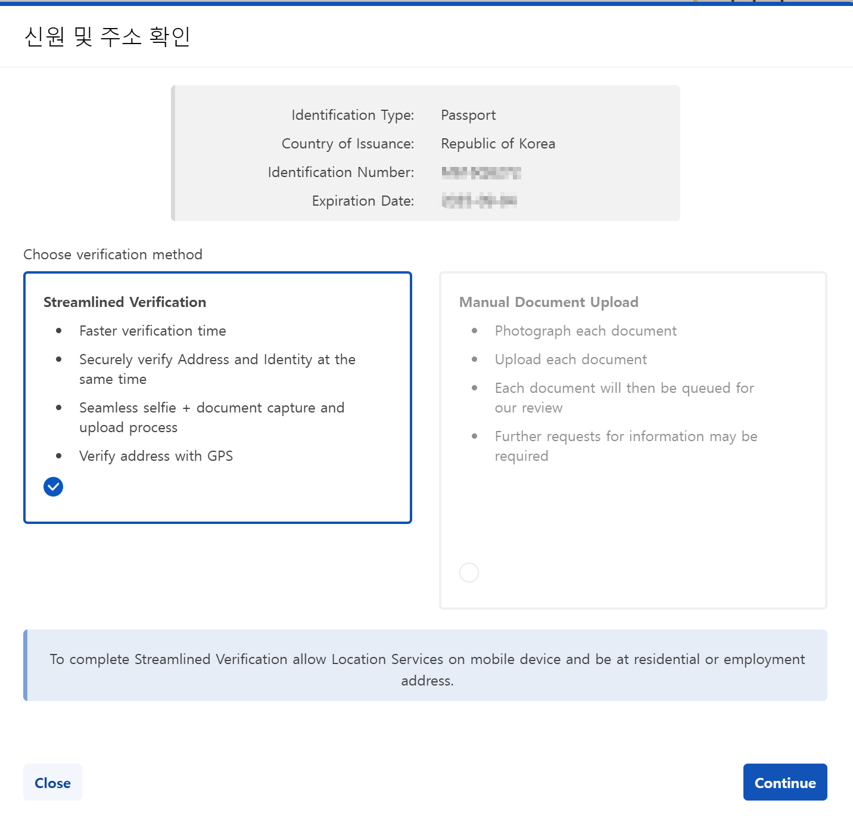Click 'Each document will then be queued' bullet

pos(624,398)
